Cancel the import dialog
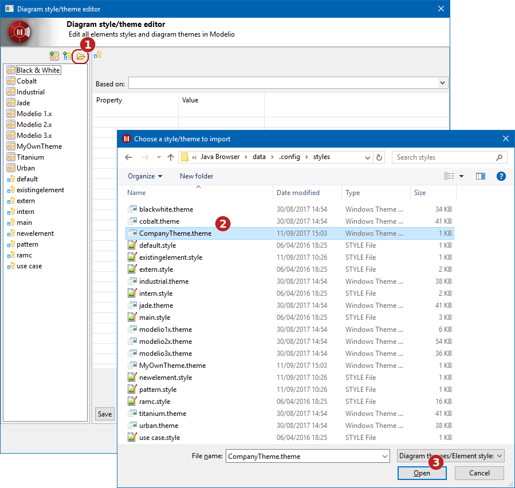515x488 pixels. tap(479, 473)
